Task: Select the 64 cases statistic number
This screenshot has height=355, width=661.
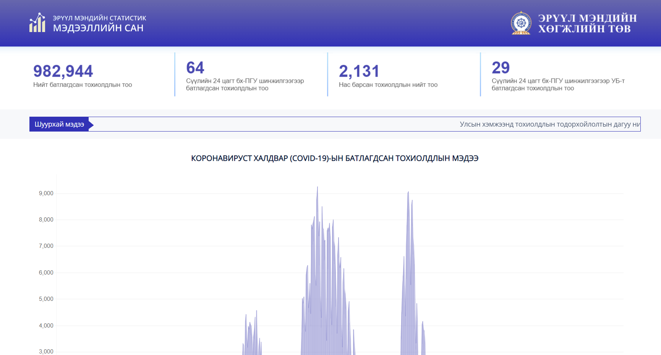Action: pyautogui.click(x=195, y=68)
